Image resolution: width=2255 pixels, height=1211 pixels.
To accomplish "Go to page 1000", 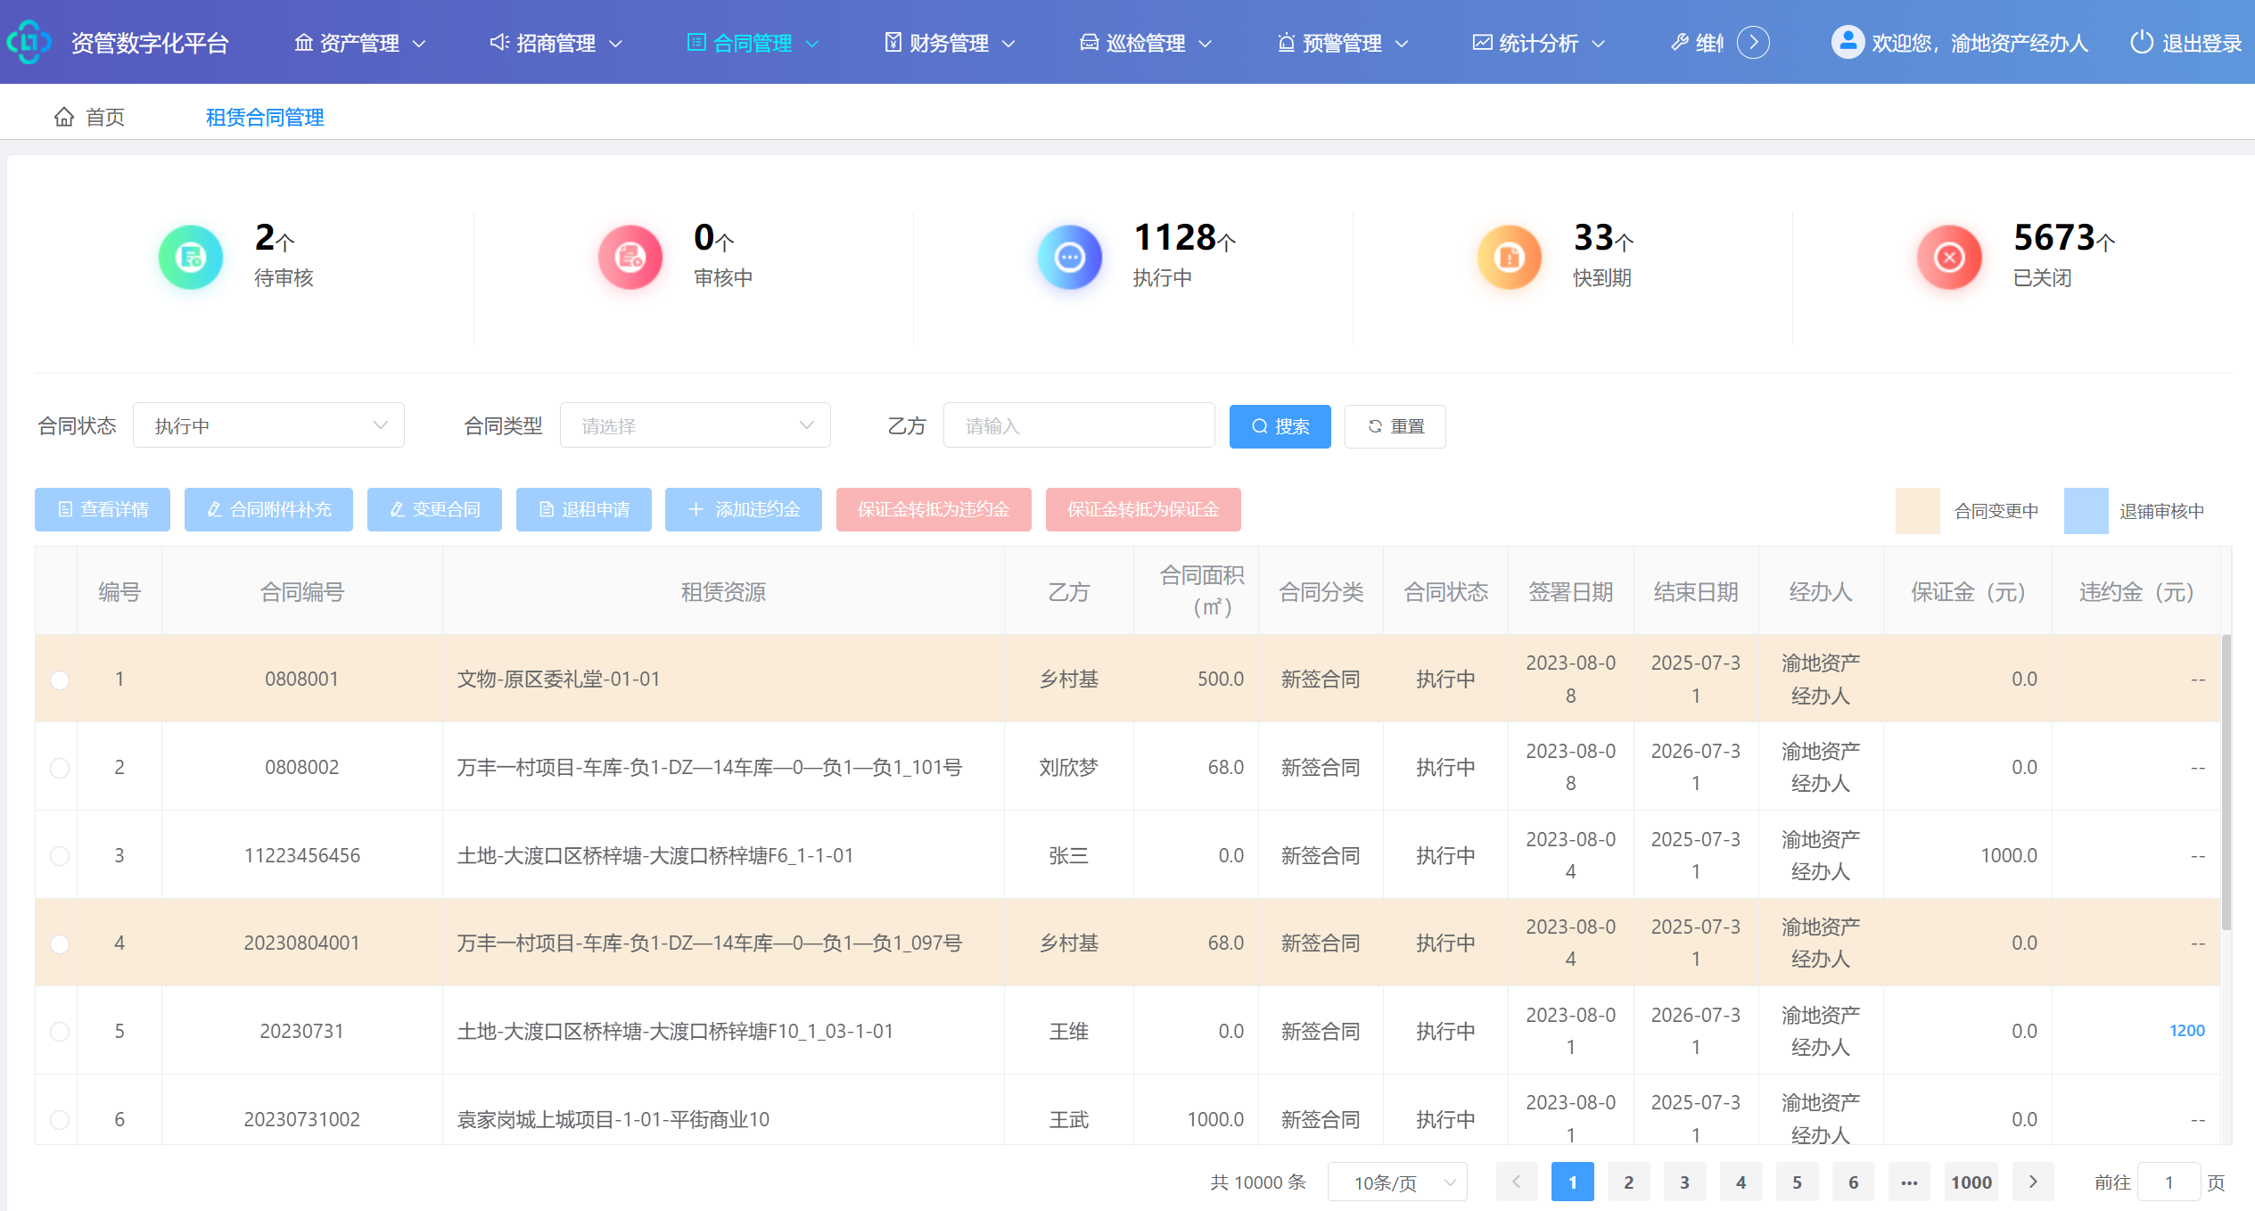I will [1971, 1182].
